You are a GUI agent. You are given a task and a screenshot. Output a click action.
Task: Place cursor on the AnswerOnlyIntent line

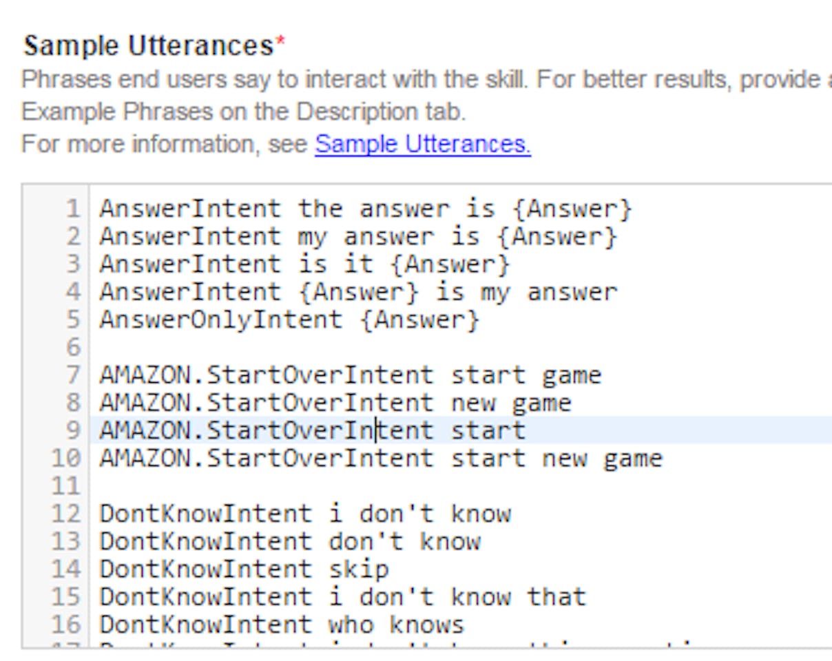(289, 319)
